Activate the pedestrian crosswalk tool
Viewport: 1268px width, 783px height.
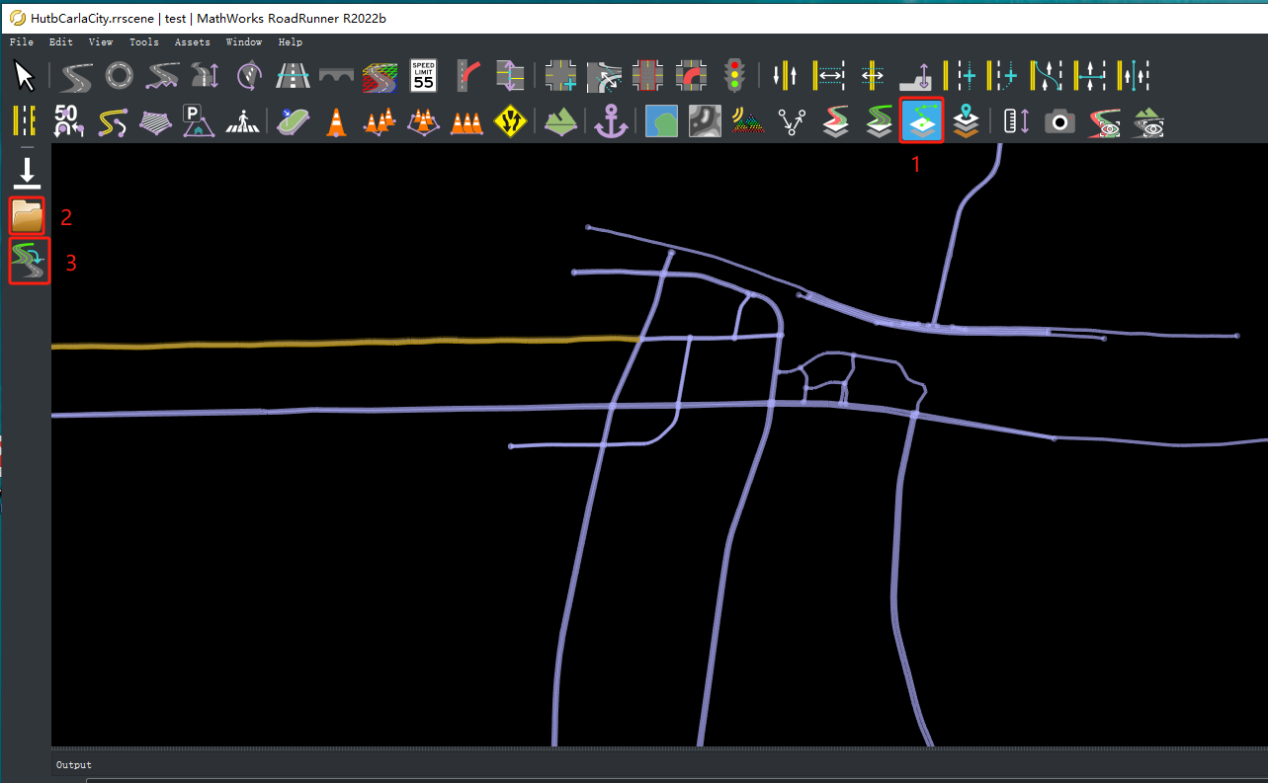(x=242, y=121)
